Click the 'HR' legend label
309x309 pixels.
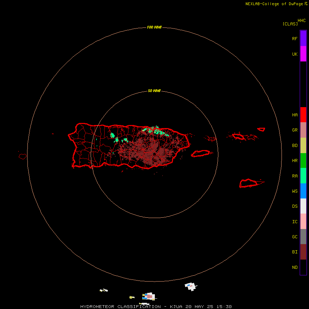tap(295, 161)
